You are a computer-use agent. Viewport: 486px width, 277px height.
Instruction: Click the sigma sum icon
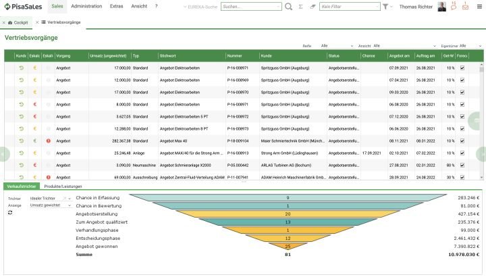[300, 7]
